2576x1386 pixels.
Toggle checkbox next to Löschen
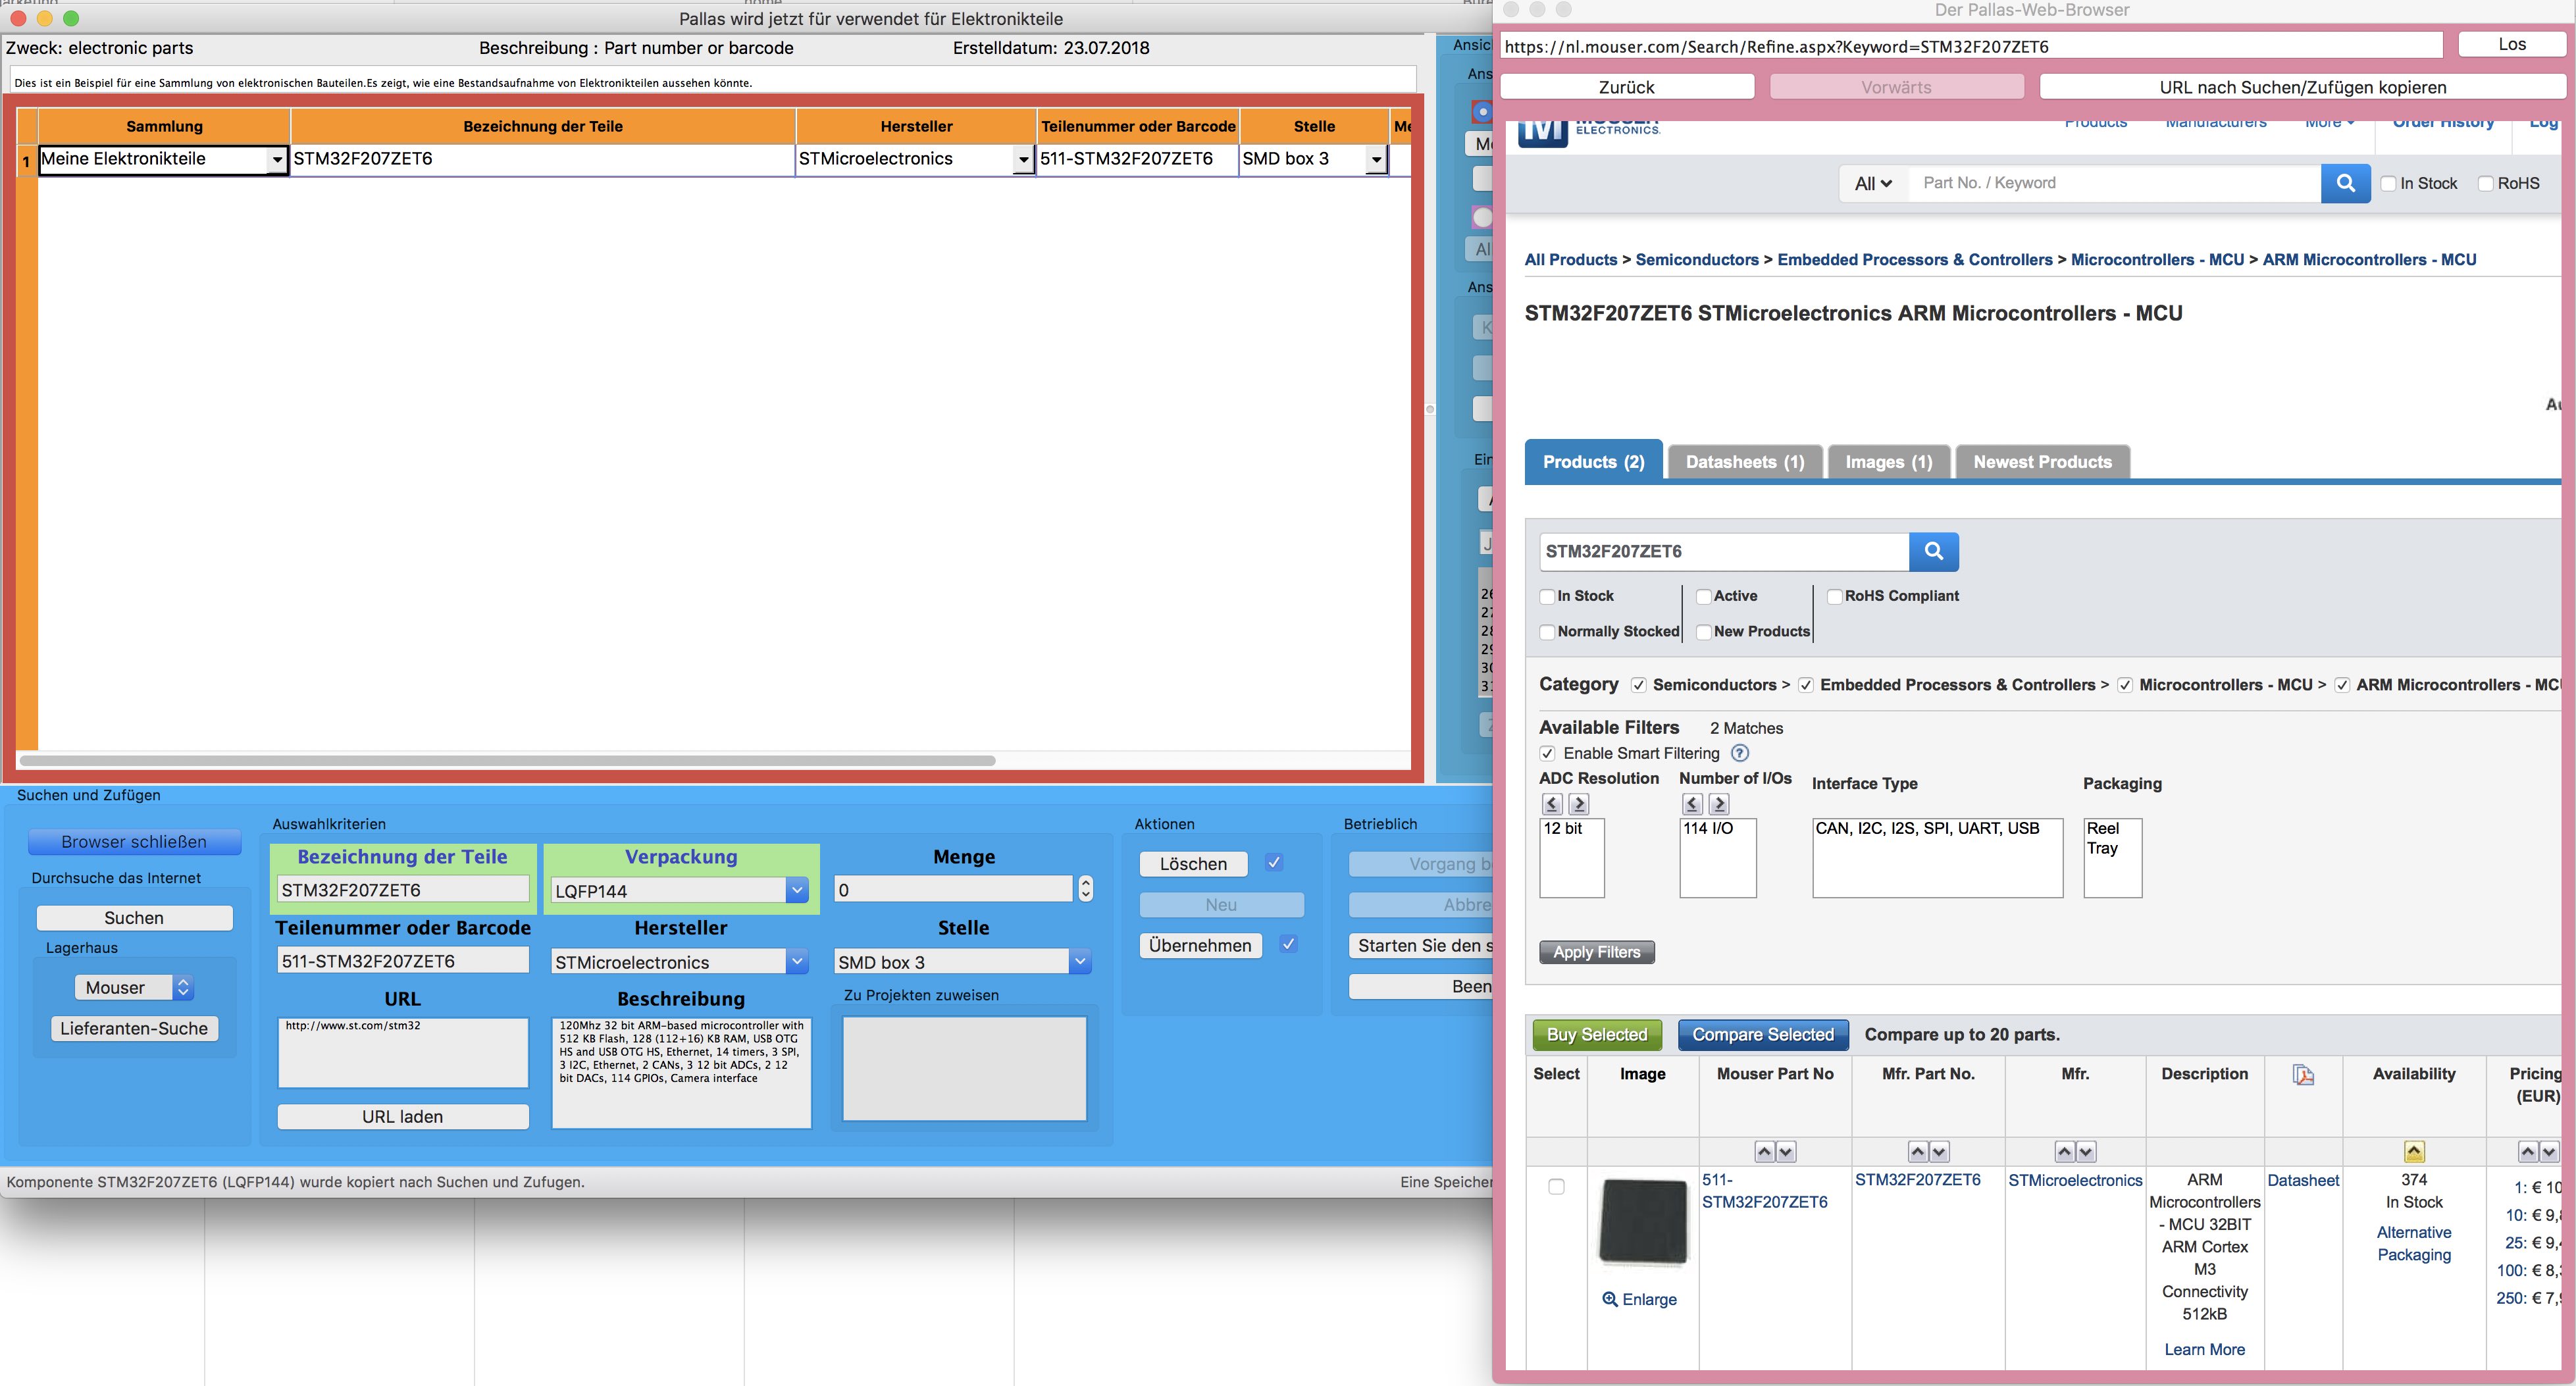point(1274,862)
